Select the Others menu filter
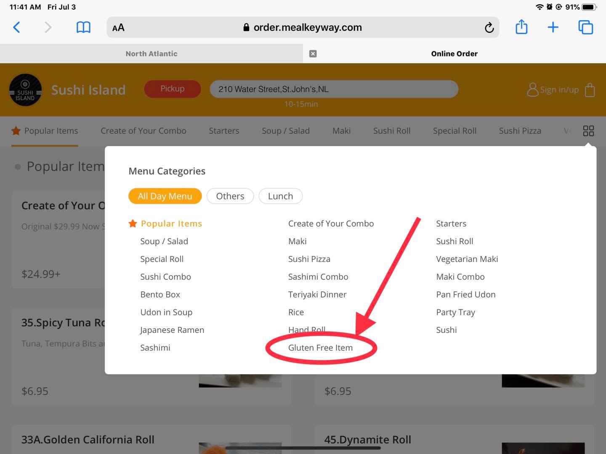 coord(230,196)
